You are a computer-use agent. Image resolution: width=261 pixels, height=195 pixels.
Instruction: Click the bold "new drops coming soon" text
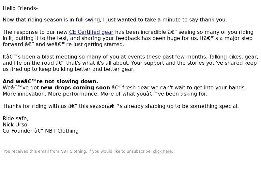pyautogui.click(x=75, y=87)
